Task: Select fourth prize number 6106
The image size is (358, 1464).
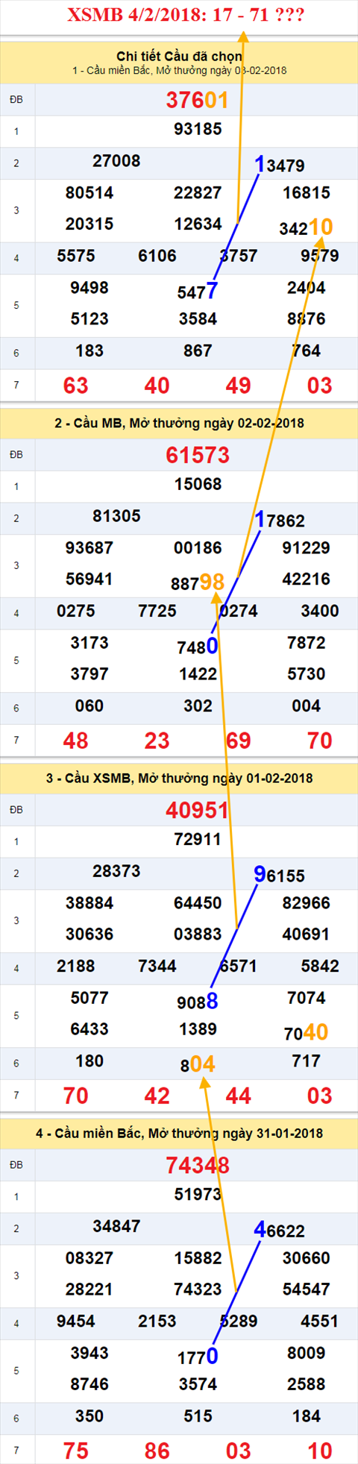Action: point(157,257)
